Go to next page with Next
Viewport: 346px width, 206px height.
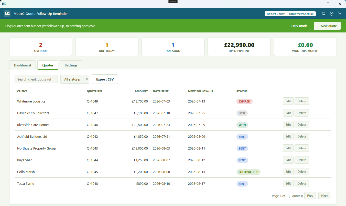pyautogui.click(x=324, y=196)
